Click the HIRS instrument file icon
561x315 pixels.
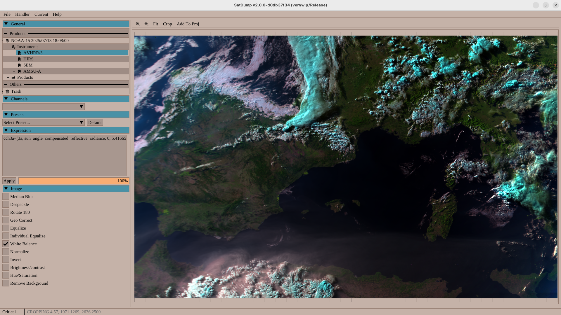point(20,59)
